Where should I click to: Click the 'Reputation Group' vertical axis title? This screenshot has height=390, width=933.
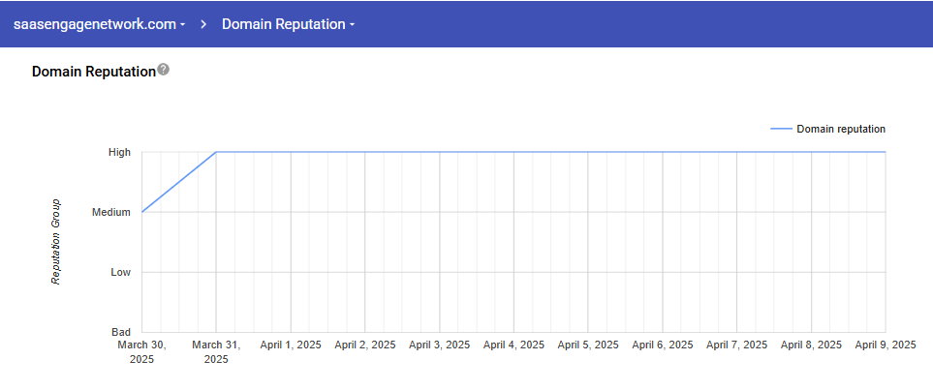point(56,242)
